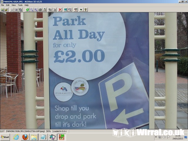Click the help question mark icon
The width and height of the screenshot is (188, 141).
pos(85,10)
